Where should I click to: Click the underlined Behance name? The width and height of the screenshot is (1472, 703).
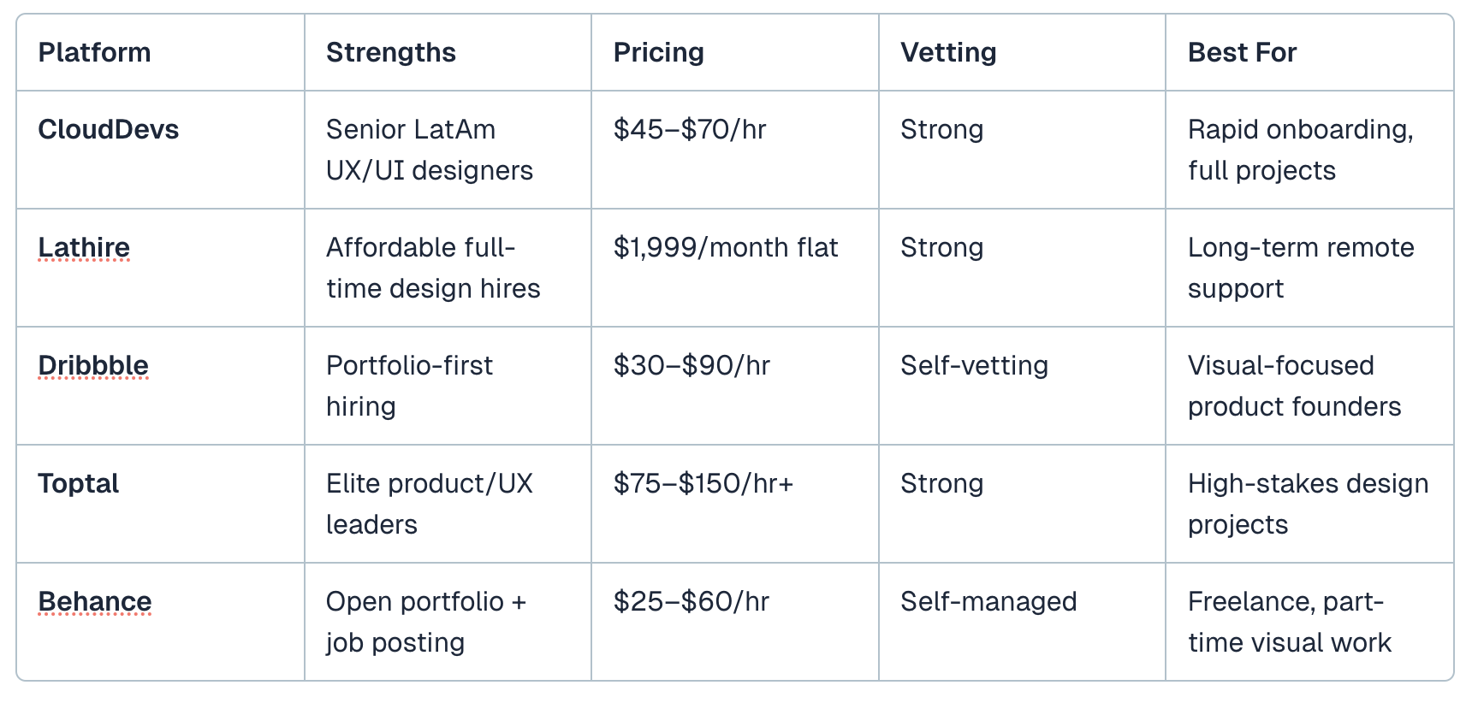click(x=95, y=601)
